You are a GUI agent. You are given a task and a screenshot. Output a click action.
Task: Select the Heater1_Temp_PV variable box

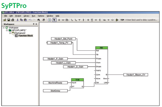click(x=59, y=43)
